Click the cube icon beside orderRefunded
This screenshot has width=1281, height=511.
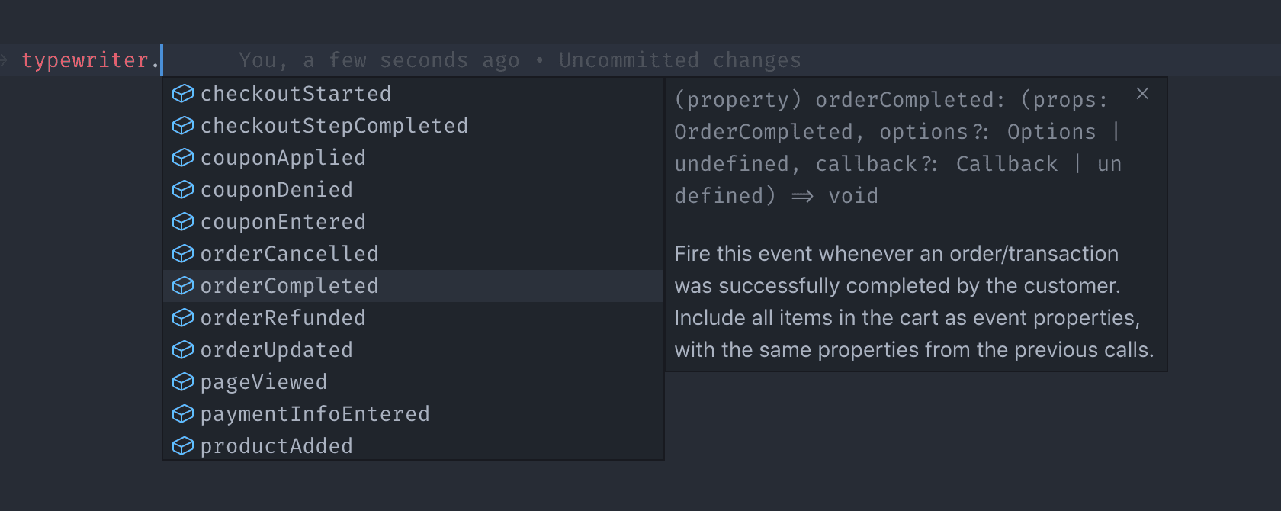click(x=183, y=317)
